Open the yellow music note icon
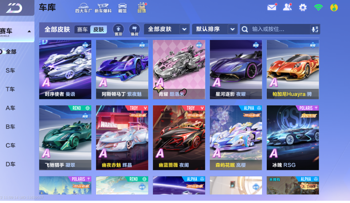The width and height of the screenshot is (350, 203). point(334,7)
